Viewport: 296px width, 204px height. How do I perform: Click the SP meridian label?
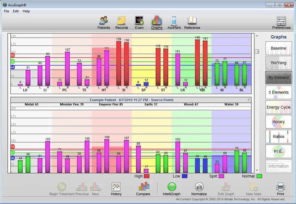click(144, 90)
